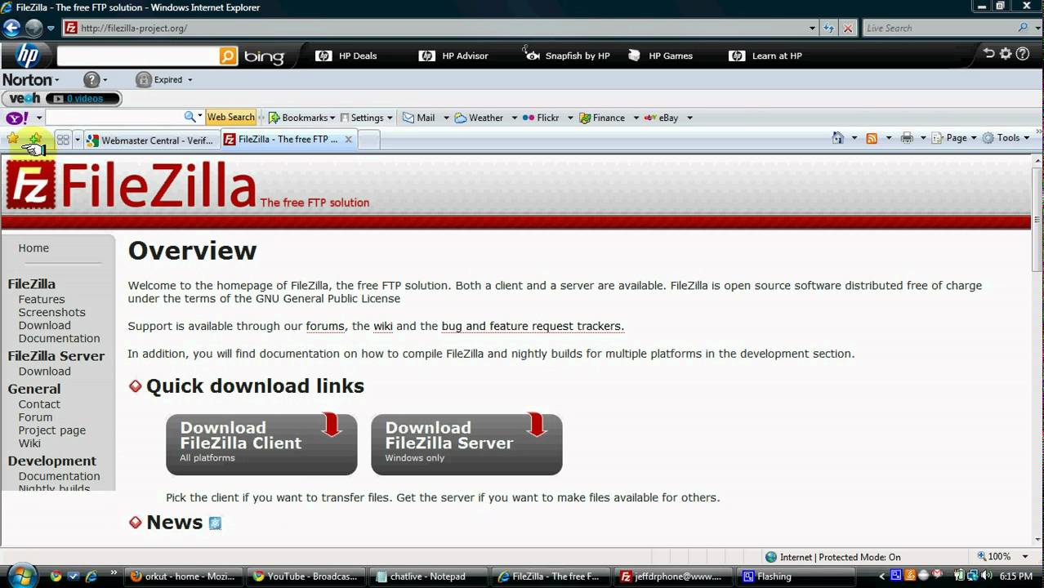Click the Add to Favorites star-plus icon

35,139
